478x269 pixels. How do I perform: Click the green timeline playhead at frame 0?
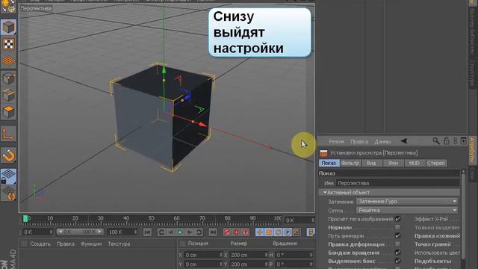25,218
